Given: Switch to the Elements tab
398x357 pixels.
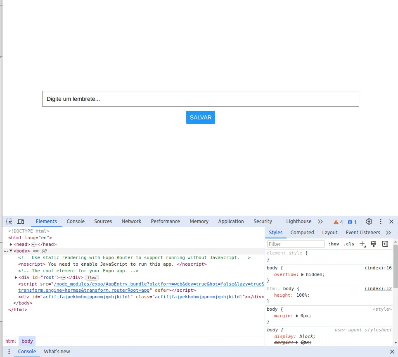Looking at the screenshot, I should [x=46, y=221].
